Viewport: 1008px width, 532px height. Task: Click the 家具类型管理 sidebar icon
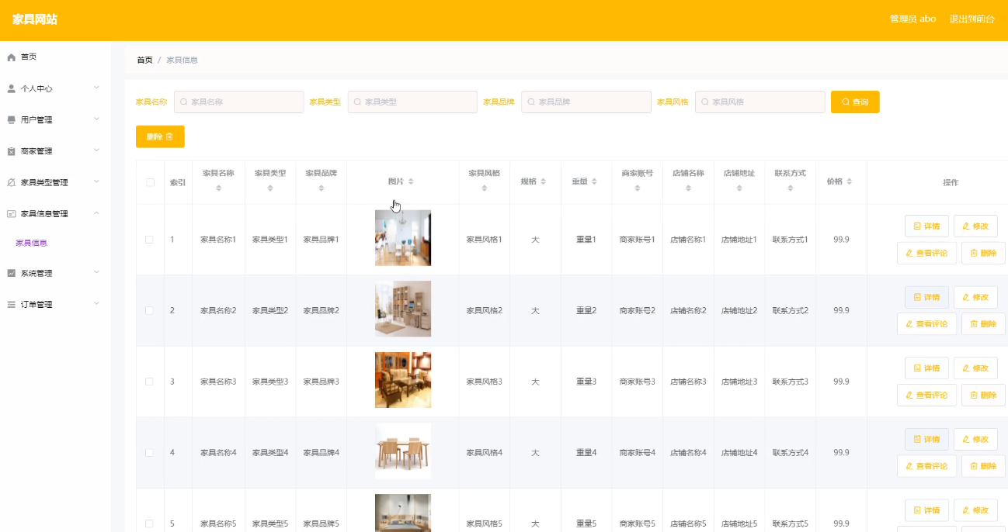coord(12,183)
